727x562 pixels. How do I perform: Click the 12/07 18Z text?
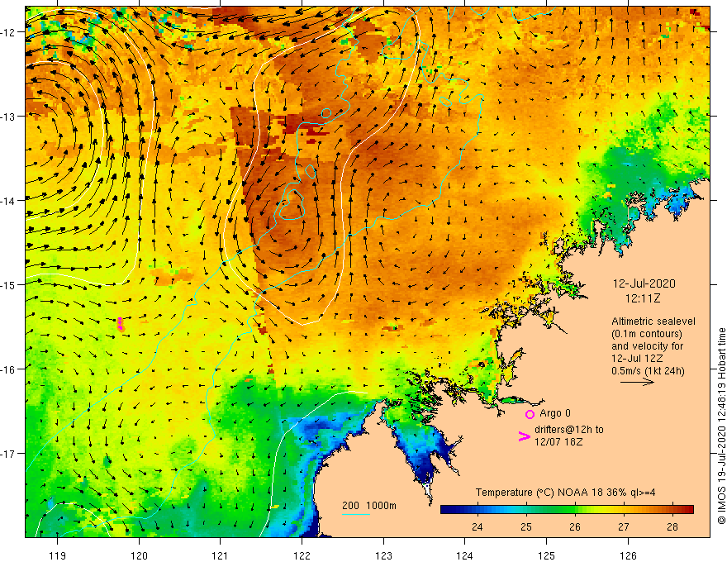pos(558,442)
